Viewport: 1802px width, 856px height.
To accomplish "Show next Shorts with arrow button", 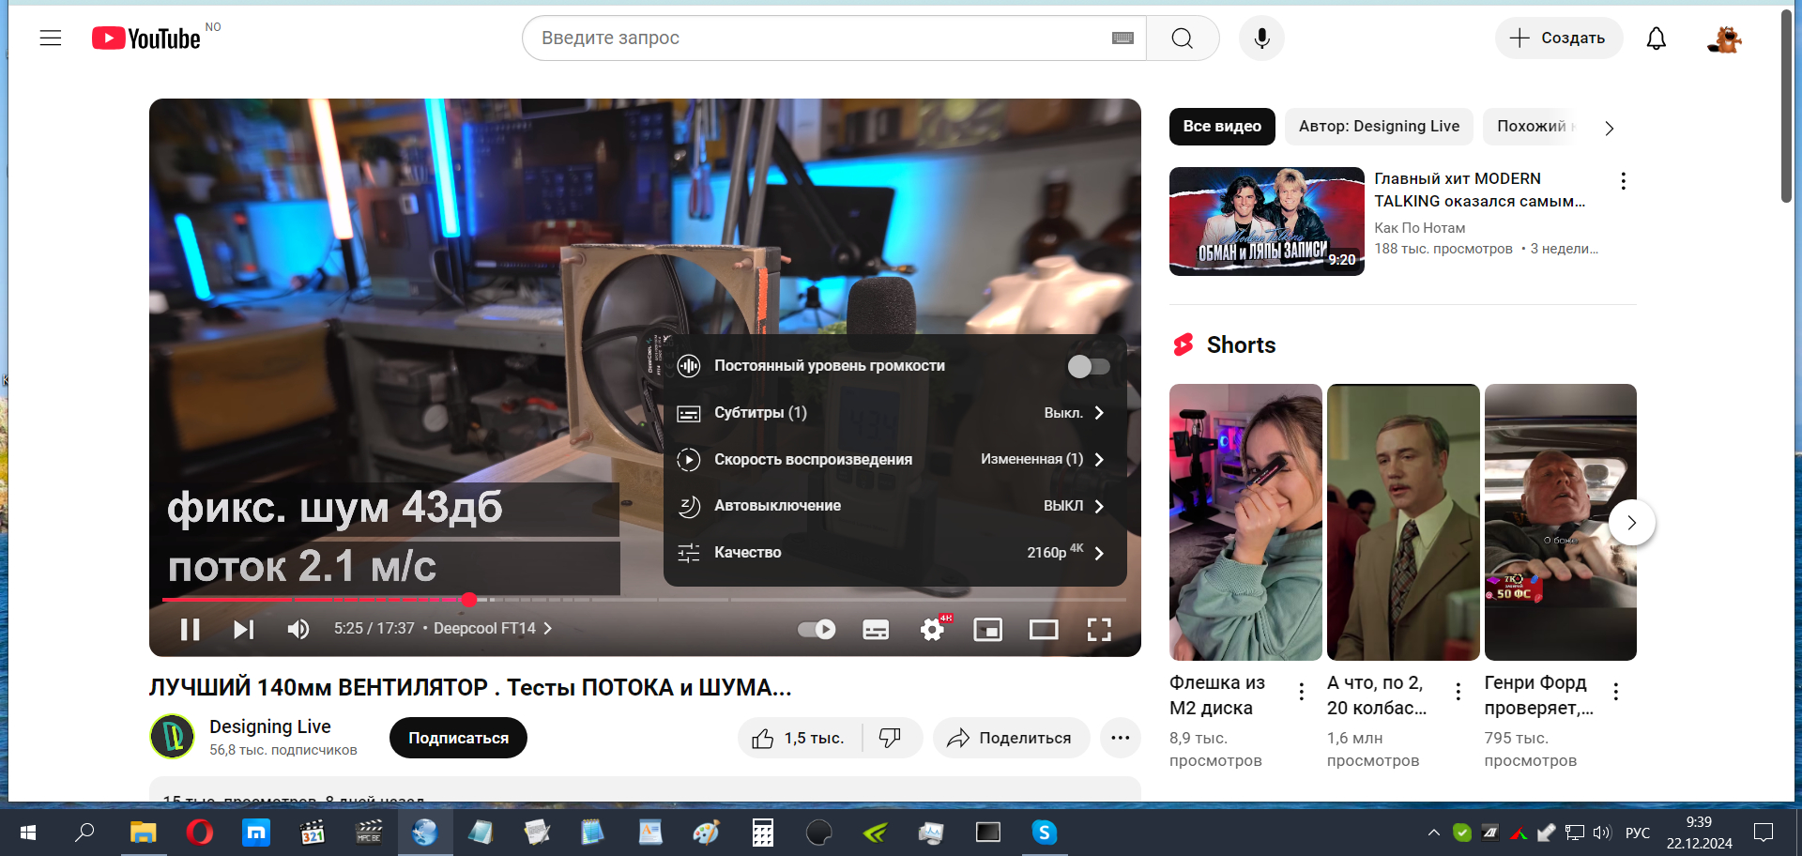I will (x=1631, y=523).
